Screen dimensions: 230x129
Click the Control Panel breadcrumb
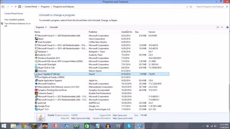(31, 7)
